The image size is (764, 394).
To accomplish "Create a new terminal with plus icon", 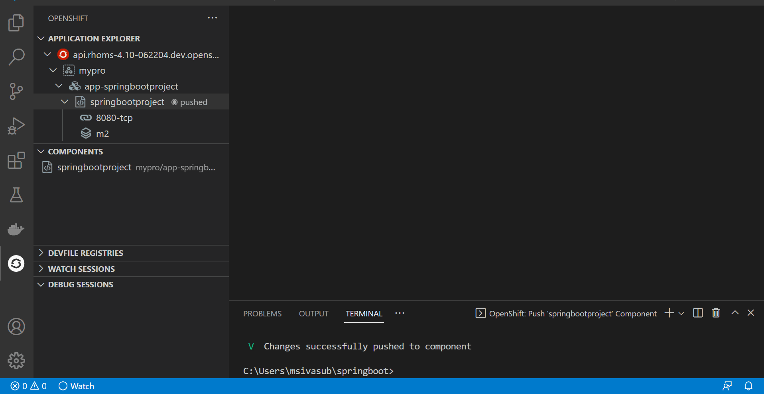I will tap(669, 313).
